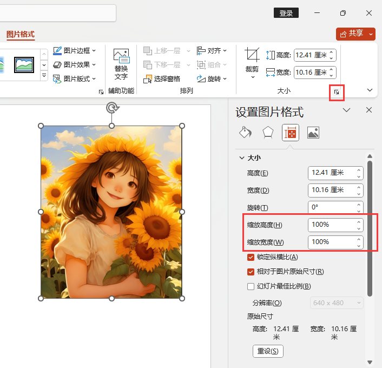Click the picture's bottom-right resize handle
Viewport: 382px width, 368px height.
(x=182, y=298)
